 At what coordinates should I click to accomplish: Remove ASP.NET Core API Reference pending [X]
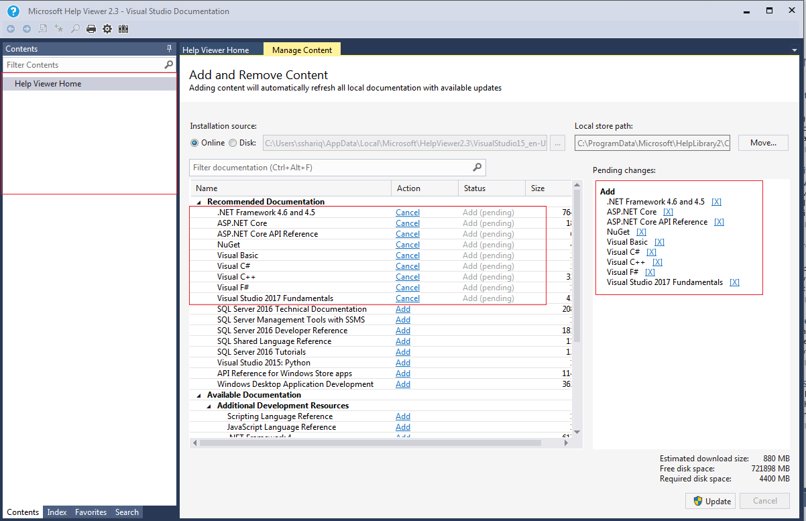(719, 222)
